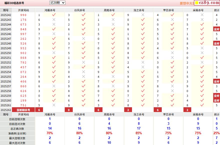Open the 近20期 period dropdown
This screenshot has width=220, height=145.
(57, 3)
